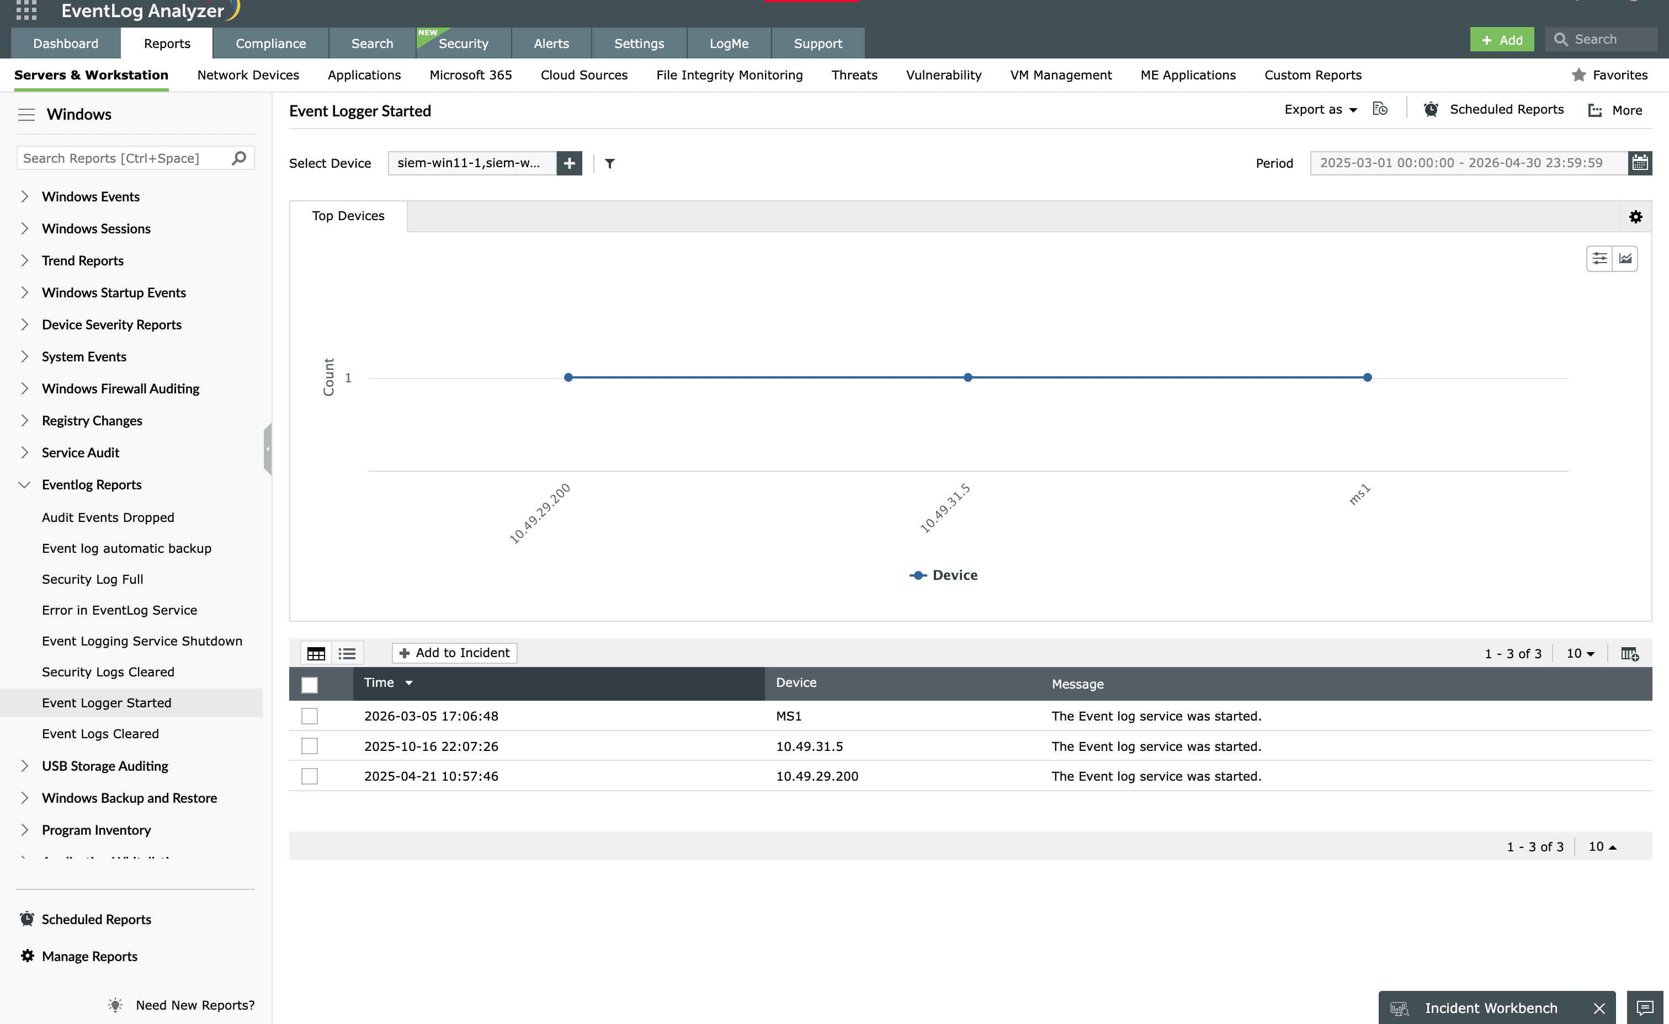Open the chart settings gear icon
The image size is (1669, 1024).
pos(1635,217)
